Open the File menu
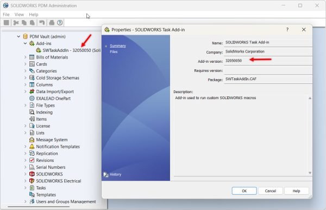 tap(6, 15)
